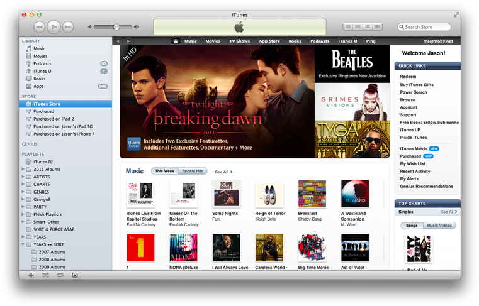Switch to Cover Flow view button
Viewport: 479px width, 306px height.
[377, 27]
